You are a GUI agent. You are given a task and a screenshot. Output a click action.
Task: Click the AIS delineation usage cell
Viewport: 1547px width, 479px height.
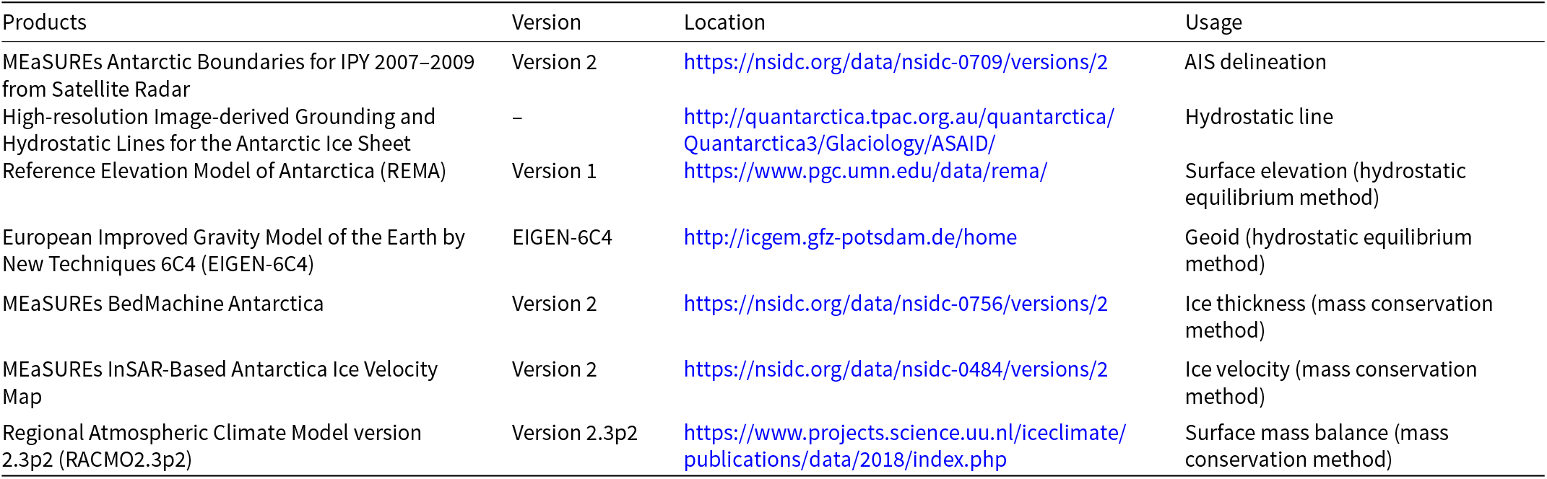[x=1256, y=62]
